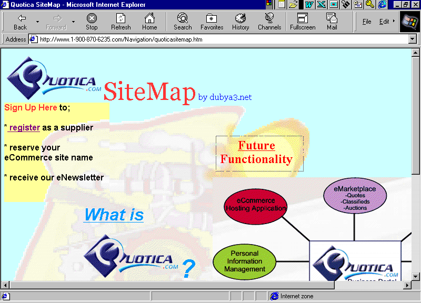The width and height of the screenshot is (421, 303).
Task: Open the Mail toolbar button
Action: [x=332, y=22]
